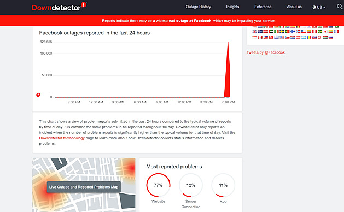Select the France flag

[336, 32]
